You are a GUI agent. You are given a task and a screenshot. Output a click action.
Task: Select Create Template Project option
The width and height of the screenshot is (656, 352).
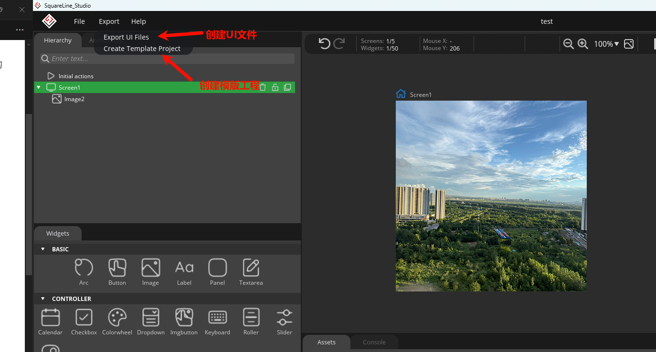142,49
